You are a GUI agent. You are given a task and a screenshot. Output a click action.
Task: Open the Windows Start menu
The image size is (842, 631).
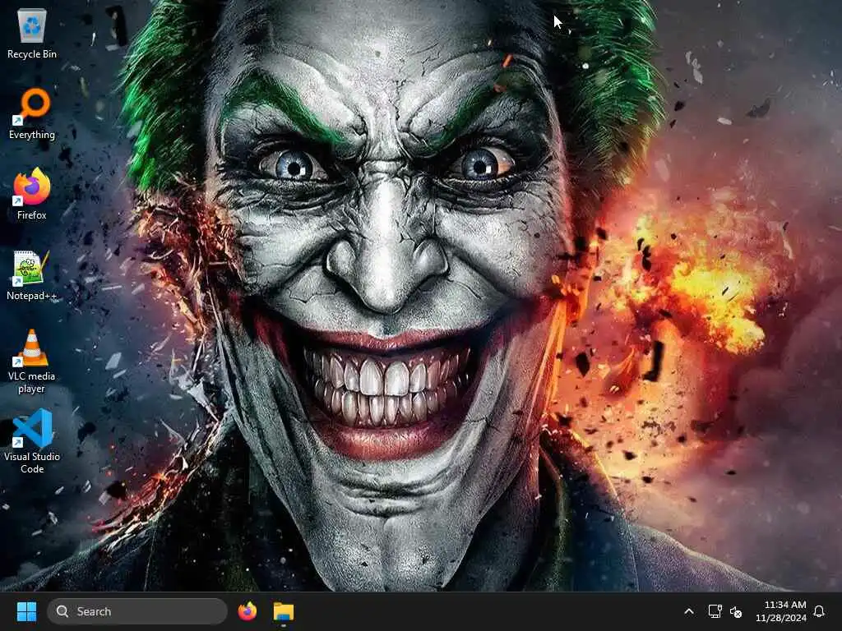tap(26, 611)
